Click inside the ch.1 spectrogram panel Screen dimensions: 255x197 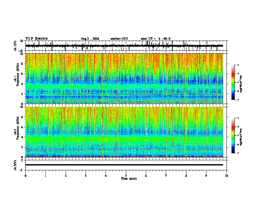tap(124, 79)
